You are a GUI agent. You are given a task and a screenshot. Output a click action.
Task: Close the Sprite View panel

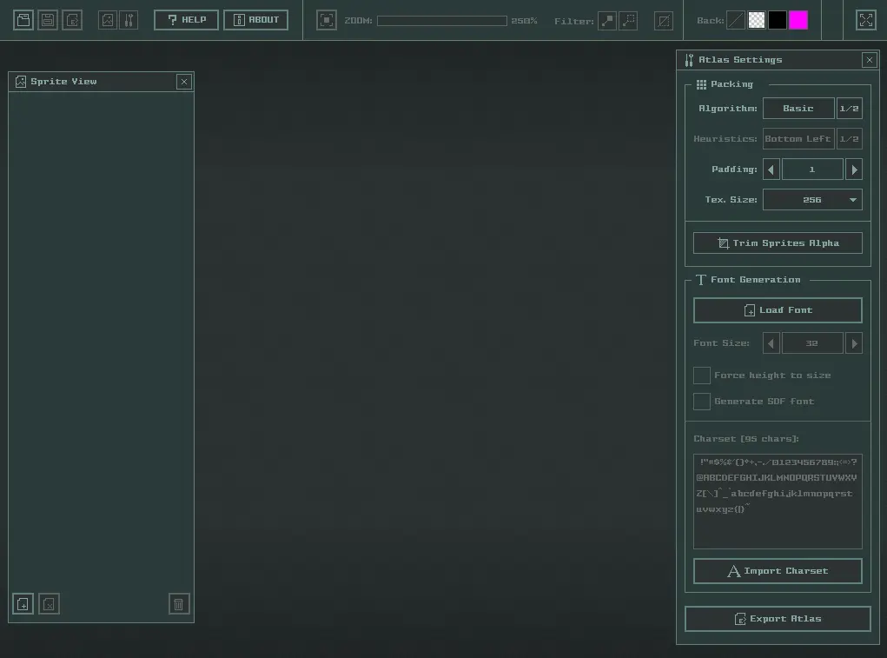[x=184, y=82]
